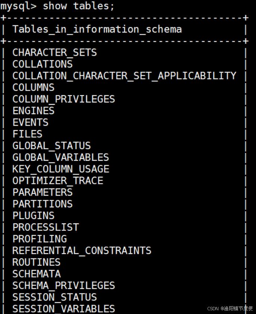Click the SESSION_STATUS entry
The width and height of the screenshot is (256, 314).
55,297
